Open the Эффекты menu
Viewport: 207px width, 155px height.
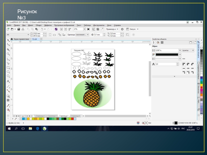pos(48,25)
